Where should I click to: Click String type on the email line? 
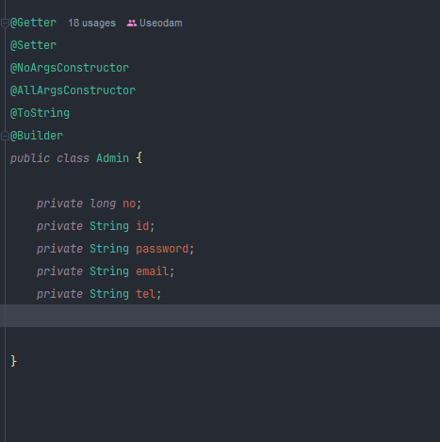tap(109, 271)
